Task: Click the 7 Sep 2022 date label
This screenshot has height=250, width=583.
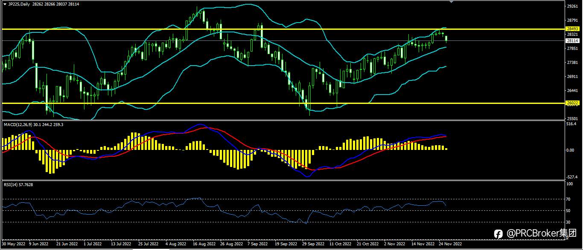Action: tap(258, 244)
